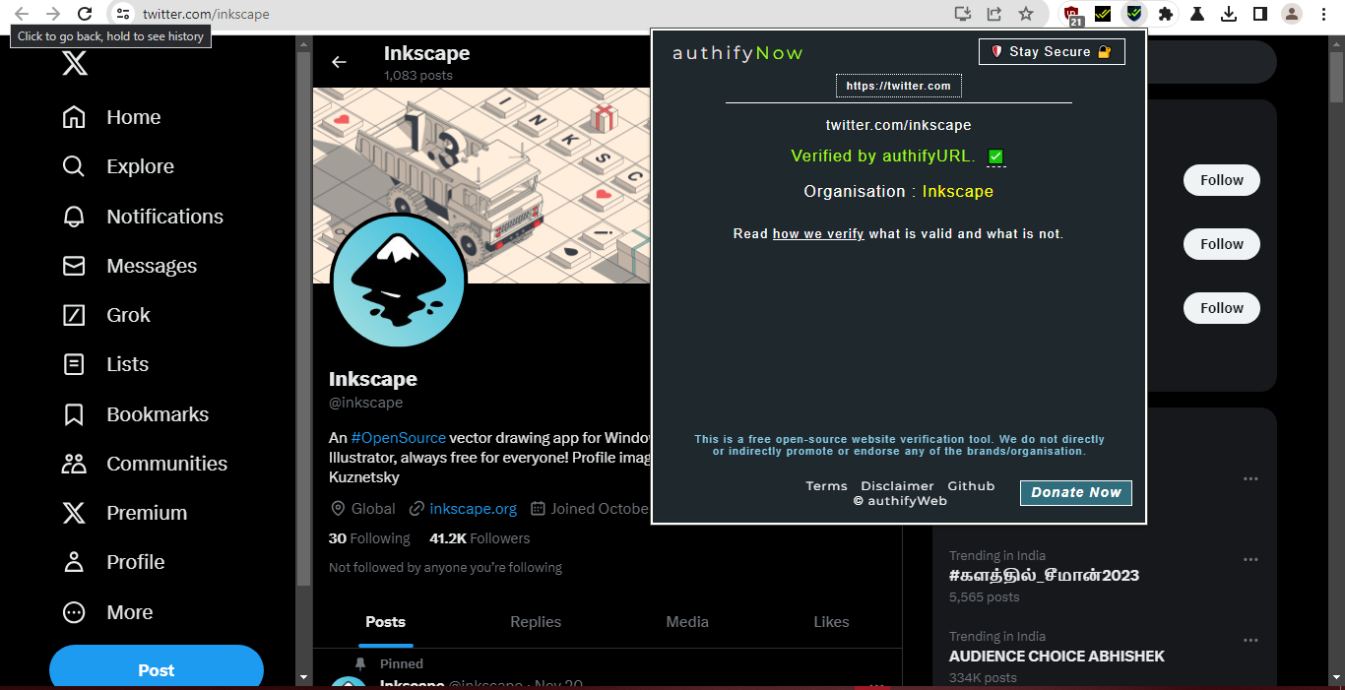Open the Chrome profile avatar
1345x690 pixels.
[x=1292, y=14]
